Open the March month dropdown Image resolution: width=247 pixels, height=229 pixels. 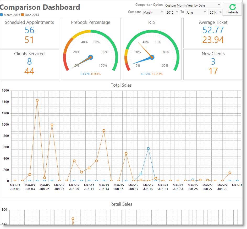click(x=153, y=12)
